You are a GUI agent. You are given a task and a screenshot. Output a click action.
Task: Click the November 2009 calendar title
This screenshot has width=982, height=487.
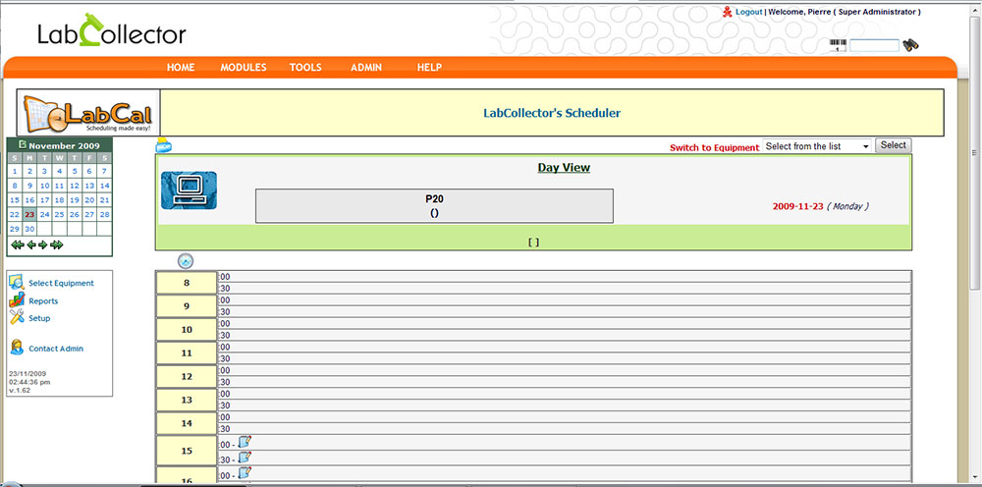(x=64, y=145)
